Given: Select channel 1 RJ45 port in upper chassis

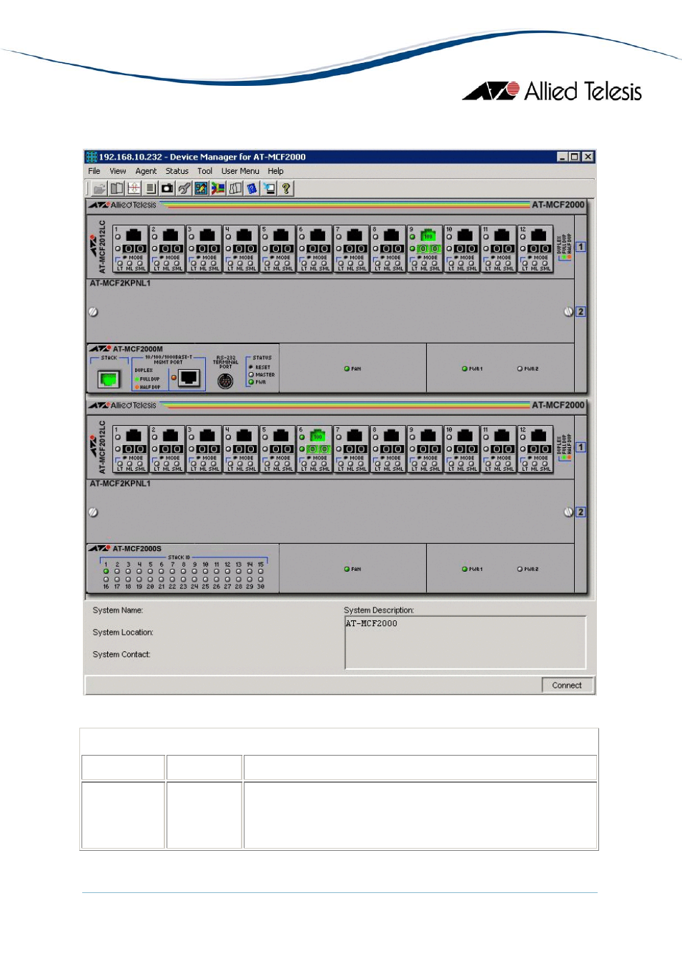Looking at the screenshot, I should (134, 235).
